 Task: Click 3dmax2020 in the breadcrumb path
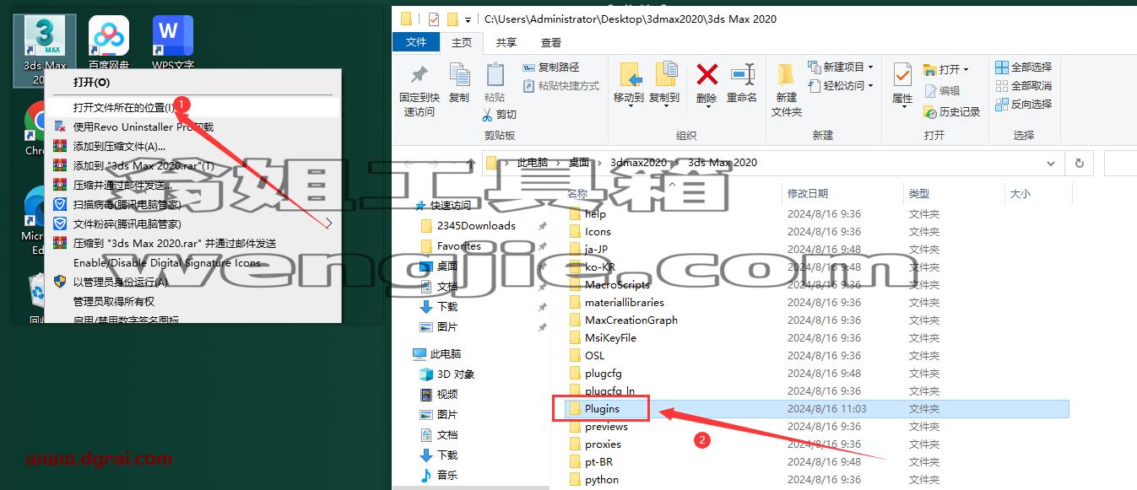tap(638, 163)
